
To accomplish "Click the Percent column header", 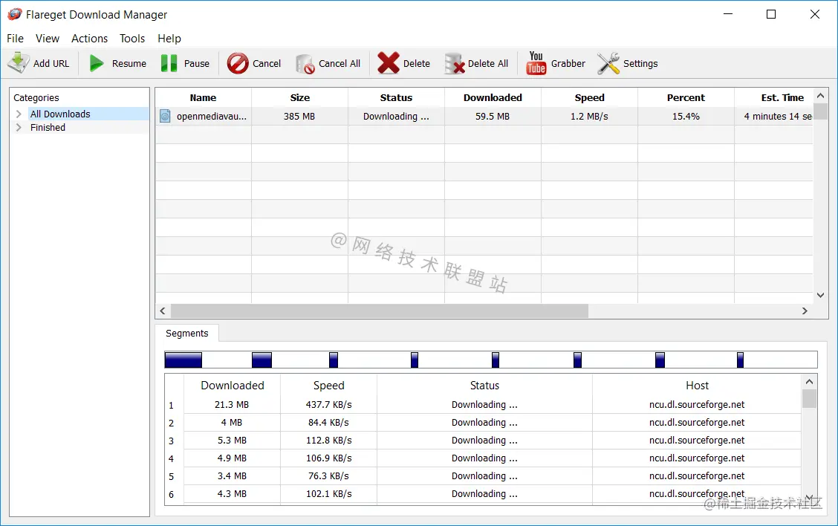I will click(x=686, y=98).
